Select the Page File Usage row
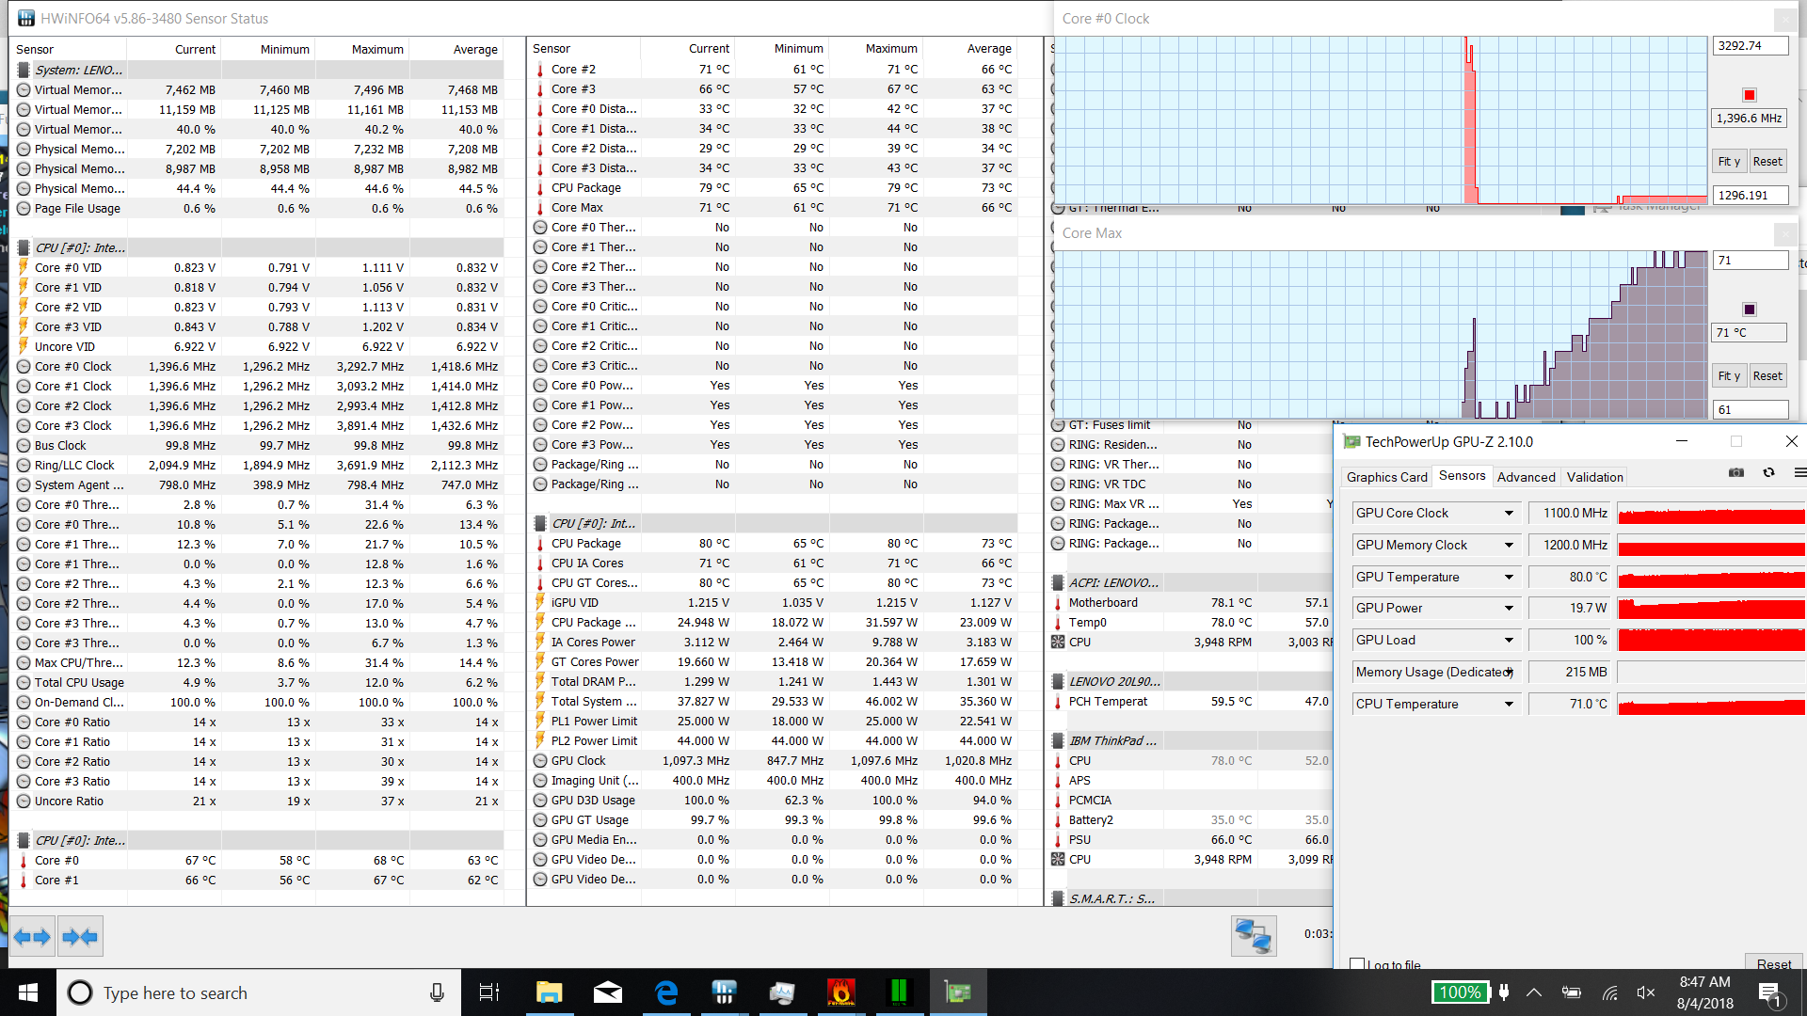1807x1016 pixels. (x=257, y=209)
